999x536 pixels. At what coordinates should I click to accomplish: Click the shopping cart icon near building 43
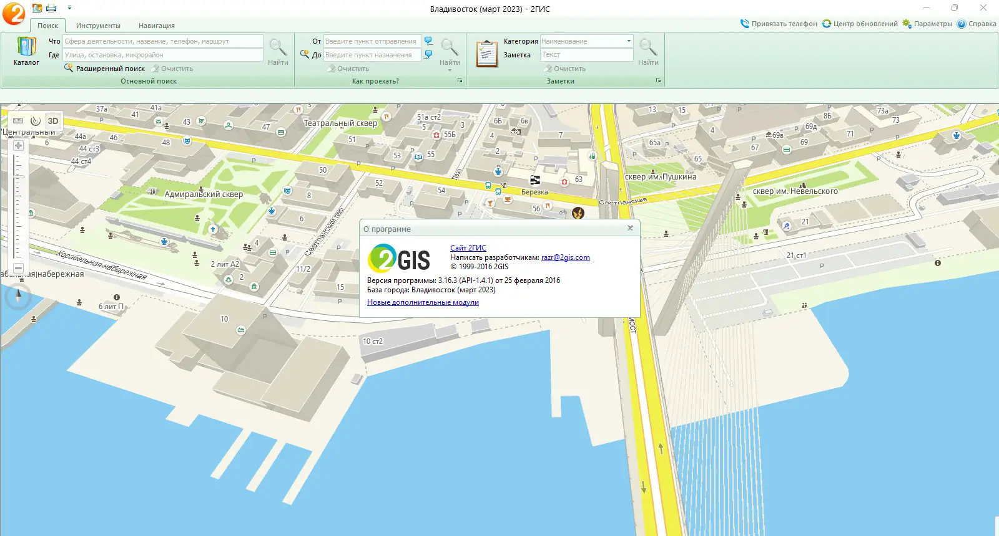pyautogui.click(x=201, y=121)
